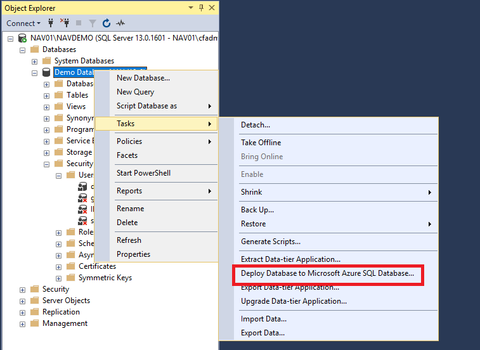Click the Refresh icon in Object Explorer toolbar
The height and width of the screenshot is (350, 480).
[x=107, y=23]
